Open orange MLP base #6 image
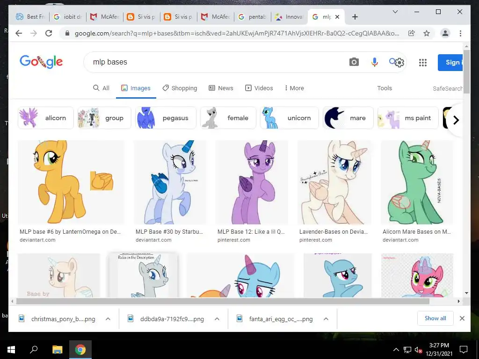479x359 pixels. tap(71, 182)
